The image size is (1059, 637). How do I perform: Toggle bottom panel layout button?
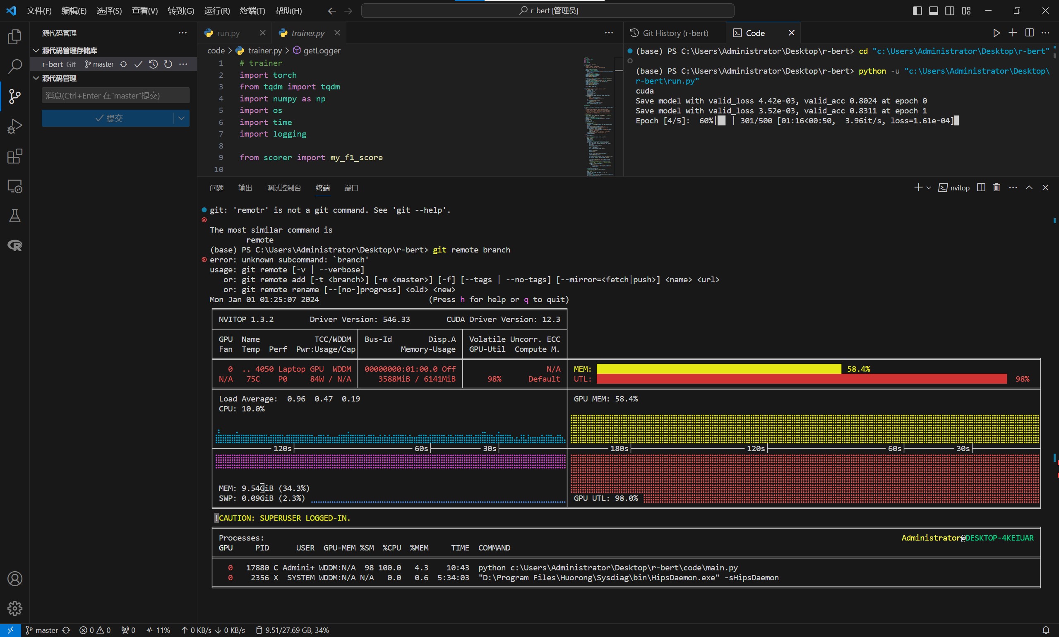[933, 11]
